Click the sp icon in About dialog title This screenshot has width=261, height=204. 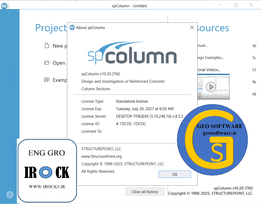72,28
